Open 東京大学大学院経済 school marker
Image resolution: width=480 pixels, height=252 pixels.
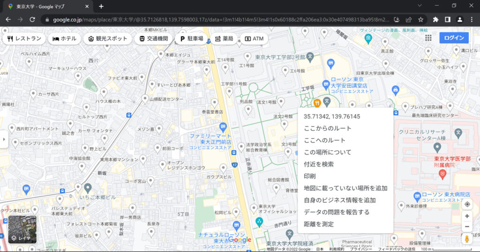tap(290, 235)
